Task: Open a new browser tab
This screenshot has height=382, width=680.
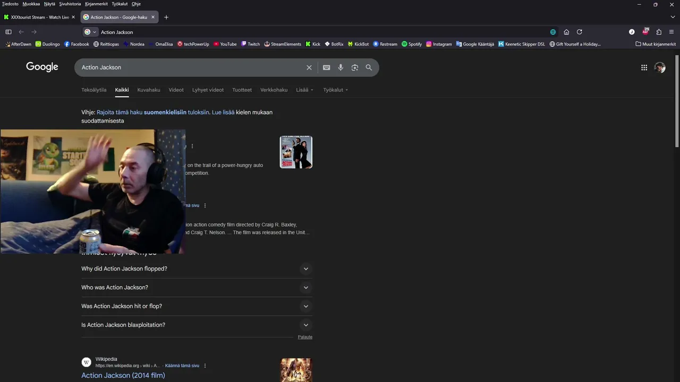Action: pyautogui.click(x=166, y=17)
